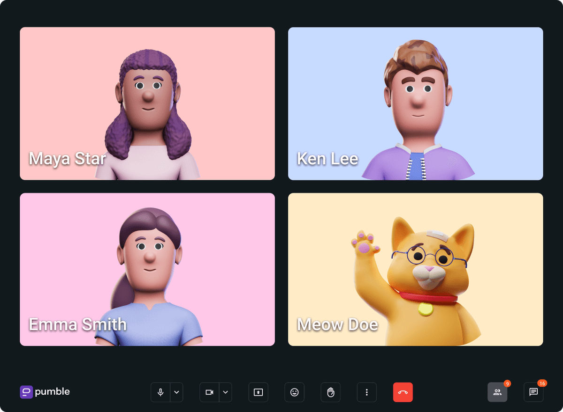Expand the microphone device selection dropdown
This screenshot has height=412, width=563.
[x=175, y=392]
